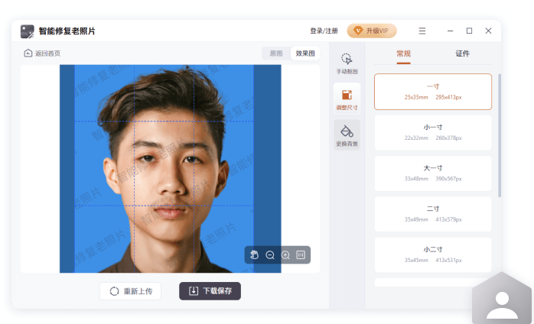Open 登录/注册 login or register

click(324, 31)
